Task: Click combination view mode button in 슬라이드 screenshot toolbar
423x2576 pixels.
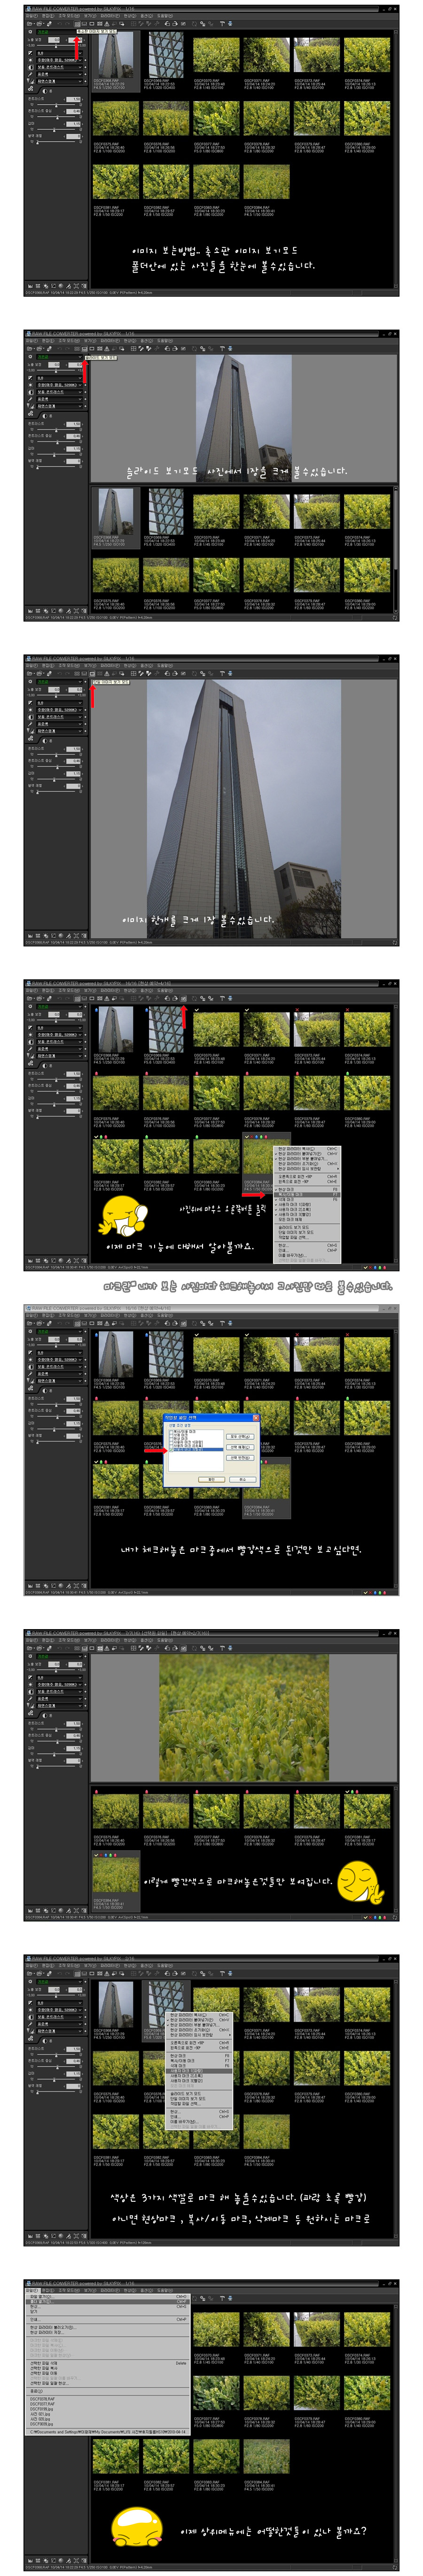Action: [x=85, y=348]
